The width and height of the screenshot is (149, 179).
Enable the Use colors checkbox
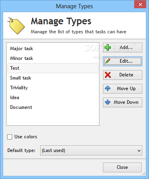click(9, 137)
